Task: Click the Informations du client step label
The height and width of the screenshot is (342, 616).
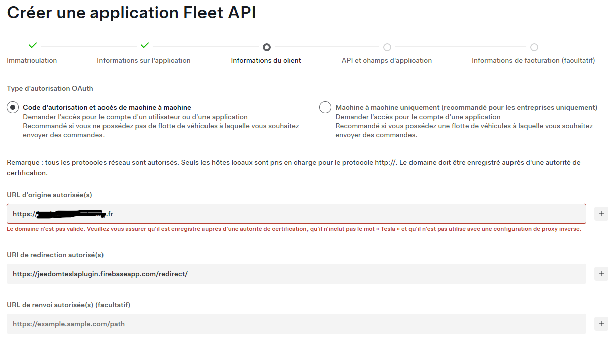Action: tap(266, 60)
